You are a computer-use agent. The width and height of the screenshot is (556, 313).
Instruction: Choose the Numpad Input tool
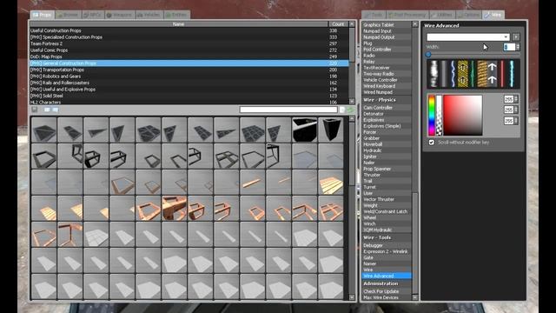point(387,31)
